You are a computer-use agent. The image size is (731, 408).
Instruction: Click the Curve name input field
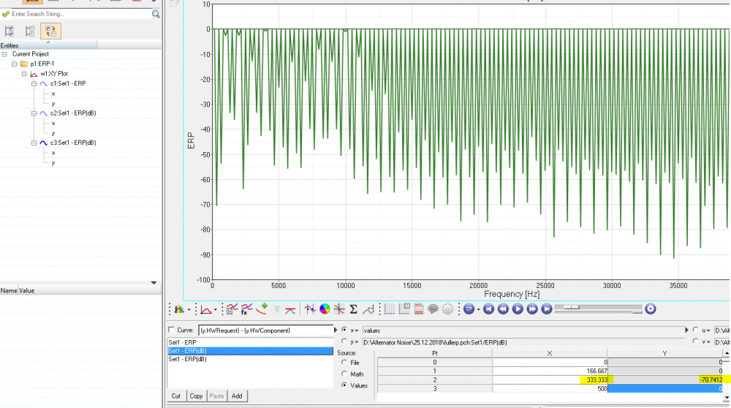pyautogui.click(x=266, y=330)
